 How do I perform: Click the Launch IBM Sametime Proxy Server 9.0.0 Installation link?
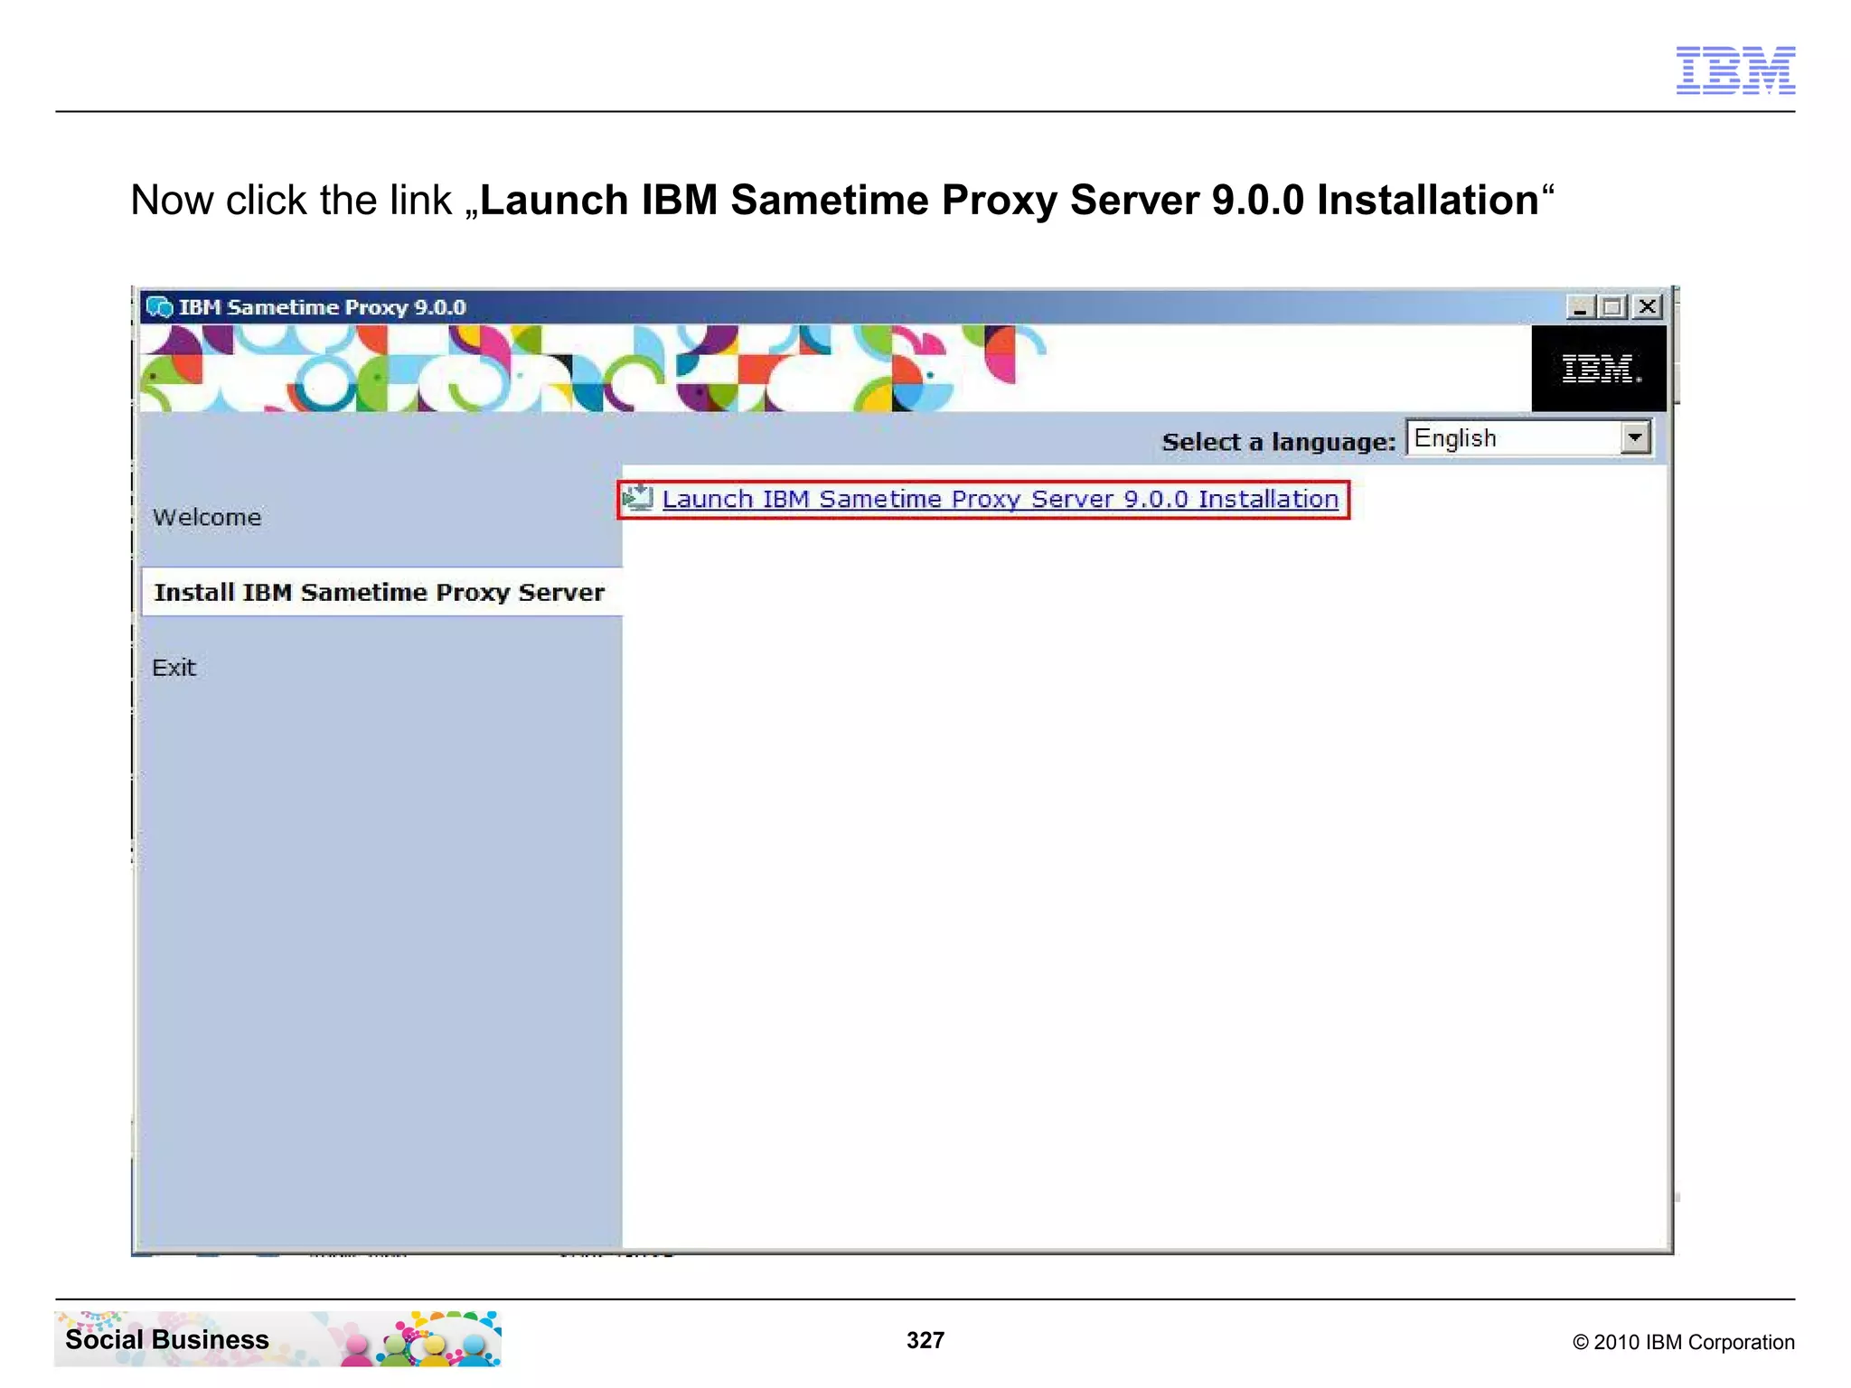click(1000, 499)
